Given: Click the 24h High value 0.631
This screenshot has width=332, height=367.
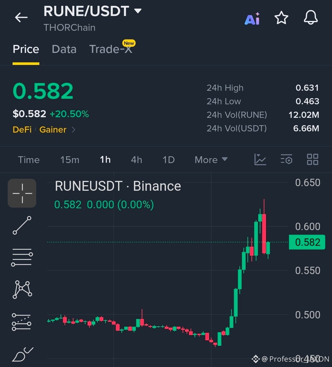Looking at the screenshot, I should (x=307, y=88).
